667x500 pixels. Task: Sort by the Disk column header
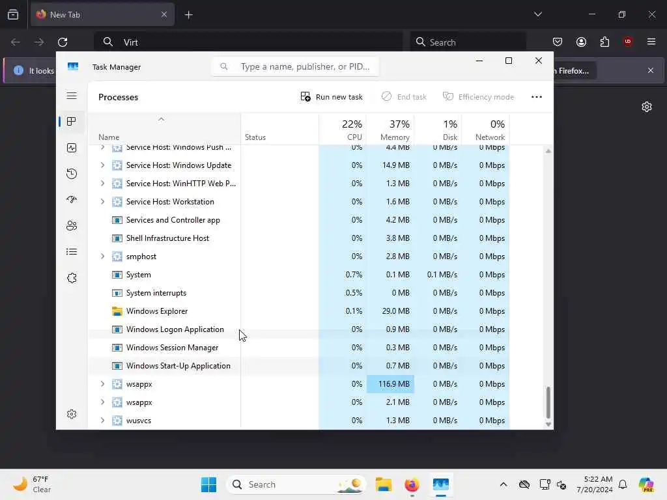pyautogui.click(x=438, y=130)
